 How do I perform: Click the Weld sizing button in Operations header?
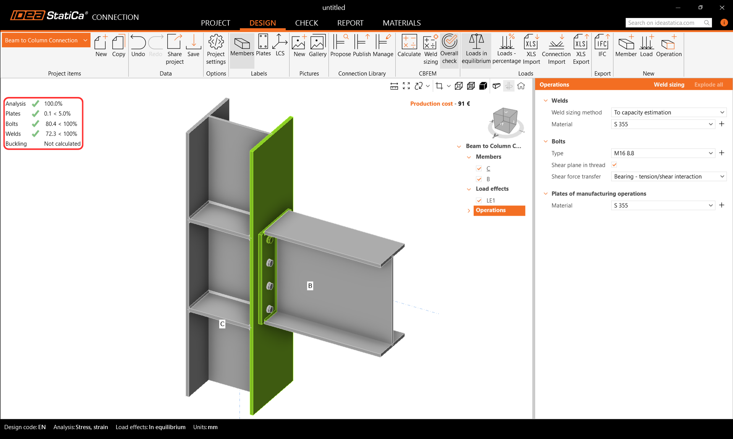tap(669, 85)
